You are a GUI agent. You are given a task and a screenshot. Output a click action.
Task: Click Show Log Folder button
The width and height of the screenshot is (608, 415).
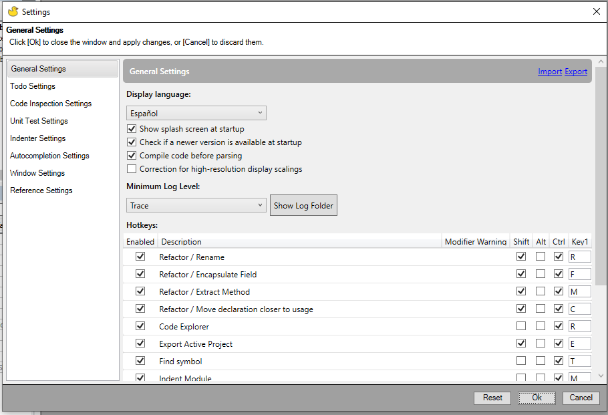pyautogui.click(x=303, y=206)
